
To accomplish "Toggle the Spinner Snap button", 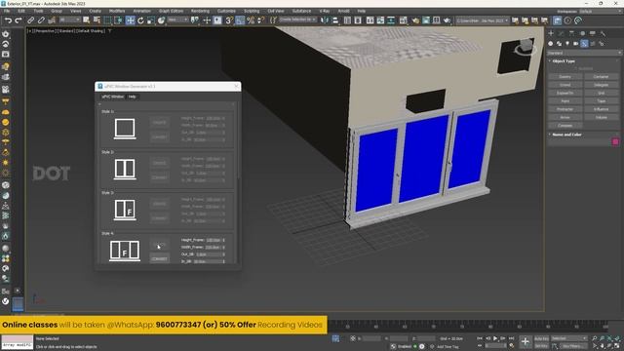I will (x=260, y=20).
